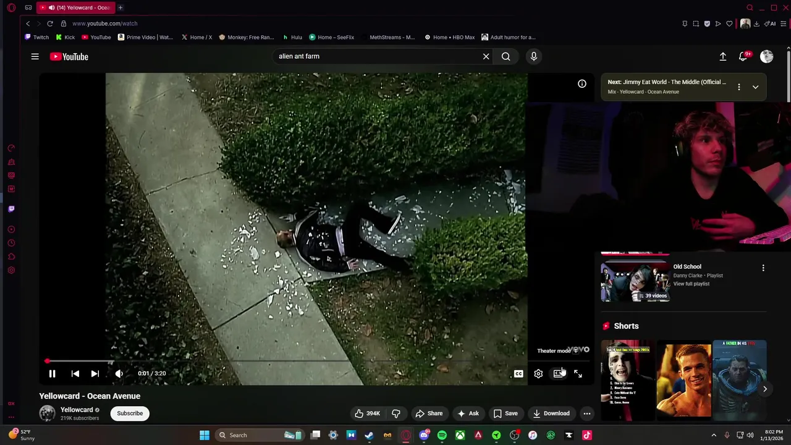Viewport: 791px width, 445px height.
Task: Pause the Ocean Avenue video
Action: click(x=53, y=373)
